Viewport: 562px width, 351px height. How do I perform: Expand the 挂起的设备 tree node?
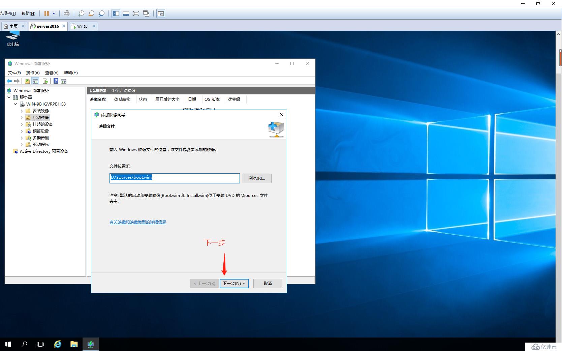[x=22, y=124]
